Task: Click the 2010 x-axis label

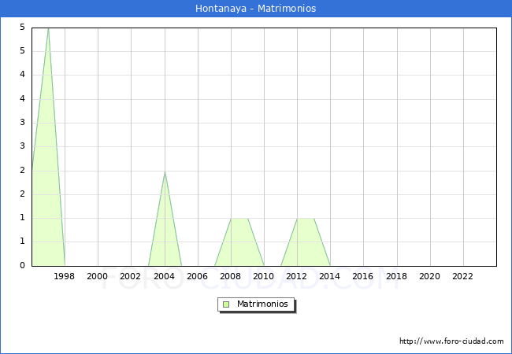Action: click(x=264, y=276)
